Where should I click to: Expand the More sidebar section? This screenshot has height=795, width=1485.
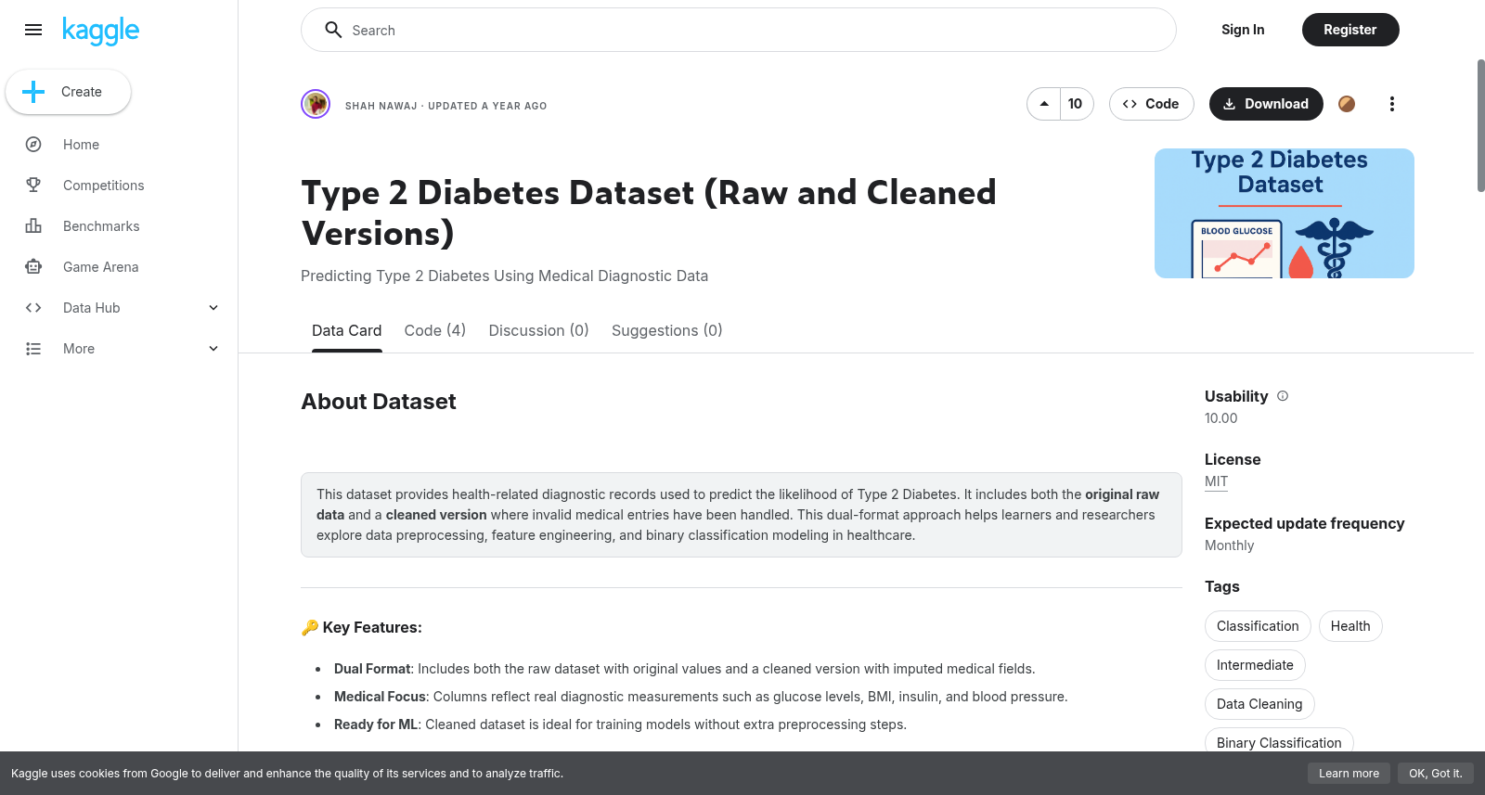click(x=119, y=349)
